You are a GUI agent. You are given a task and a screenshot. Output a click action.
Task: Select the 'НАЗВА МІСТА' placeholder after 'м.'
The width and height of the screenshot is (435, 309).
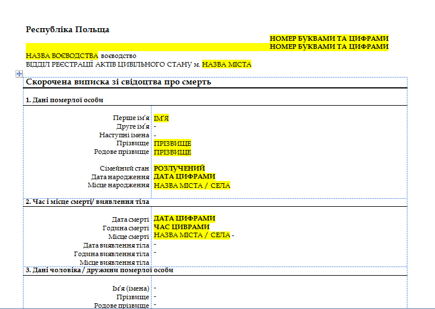[x=227, y=64]
